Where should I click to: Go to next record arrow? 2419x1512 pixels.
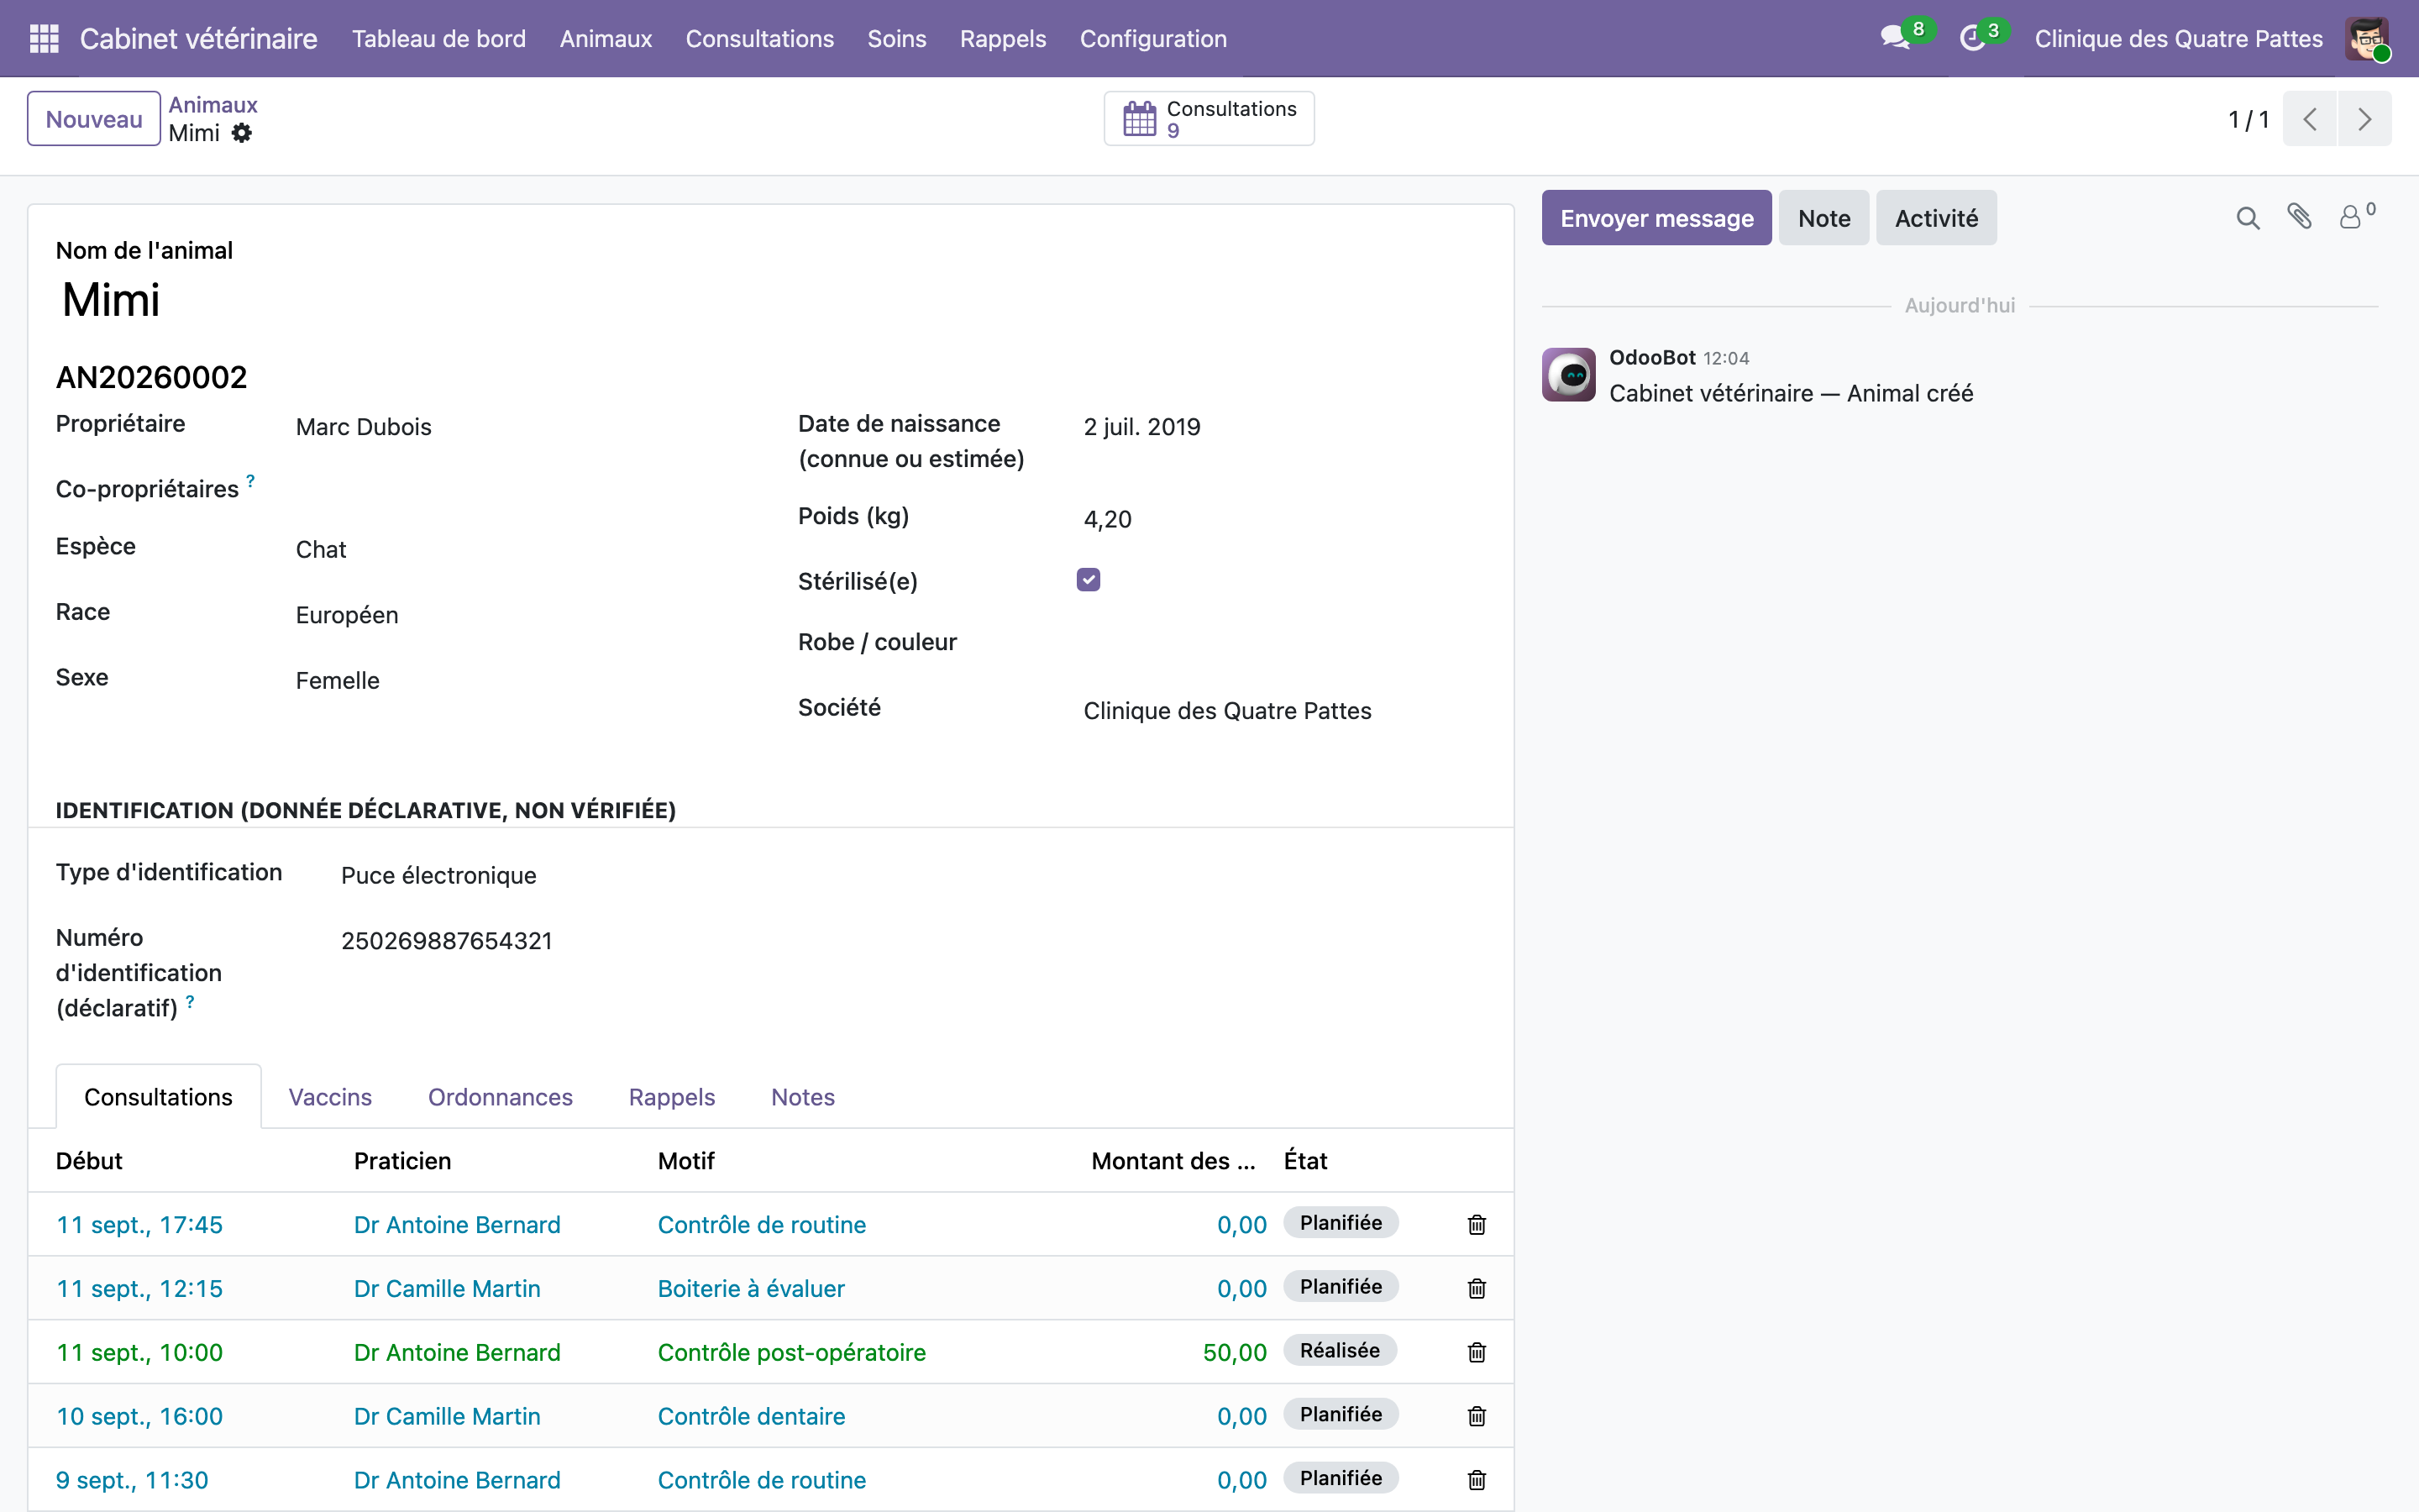coord(2364,119)
